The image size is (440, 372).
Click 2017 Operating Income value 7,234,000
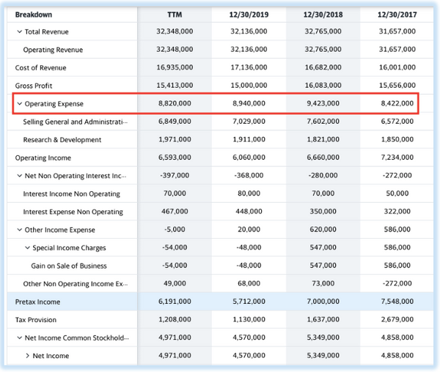pos(397,157)
